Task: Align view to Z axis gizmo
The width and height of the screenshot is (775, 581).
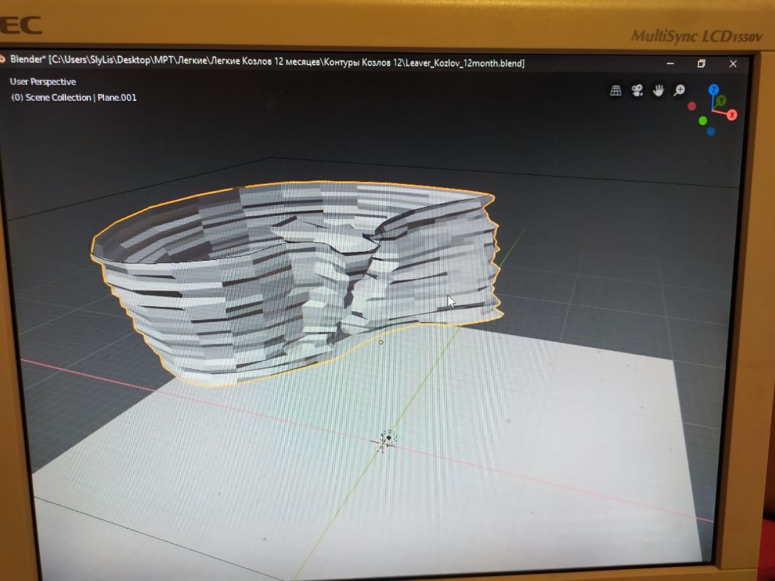Action: pos(714,90)
